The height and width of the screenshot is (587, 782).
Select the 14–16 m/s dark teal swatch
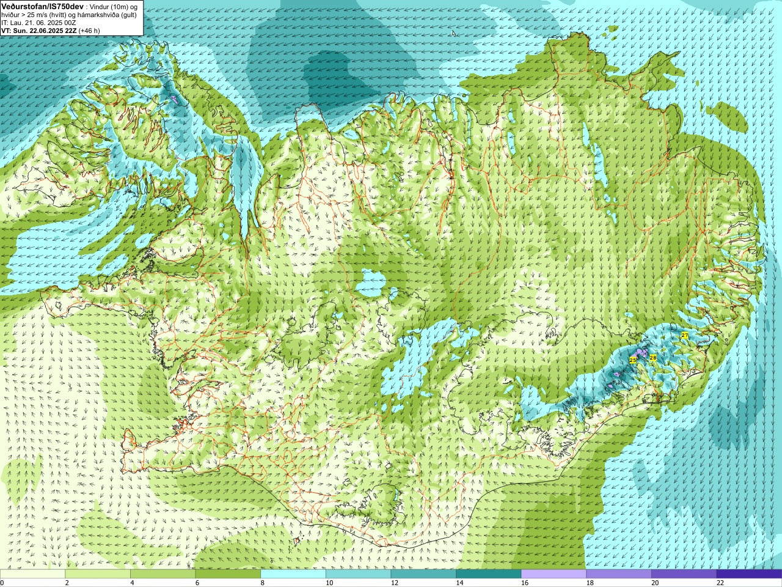[489, 574]
